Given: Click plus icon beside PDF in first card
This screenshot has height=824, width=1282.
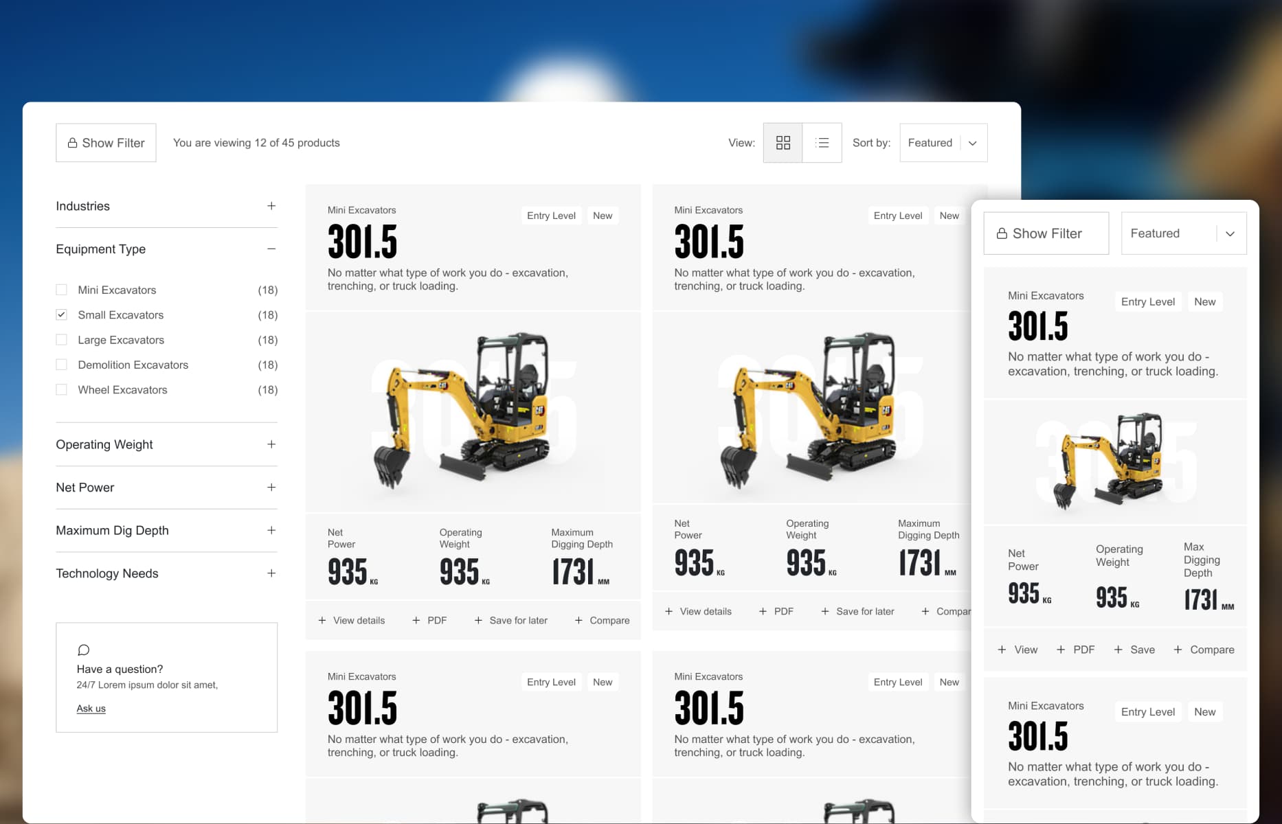Looking at the screenshot, I should point(416,620).
